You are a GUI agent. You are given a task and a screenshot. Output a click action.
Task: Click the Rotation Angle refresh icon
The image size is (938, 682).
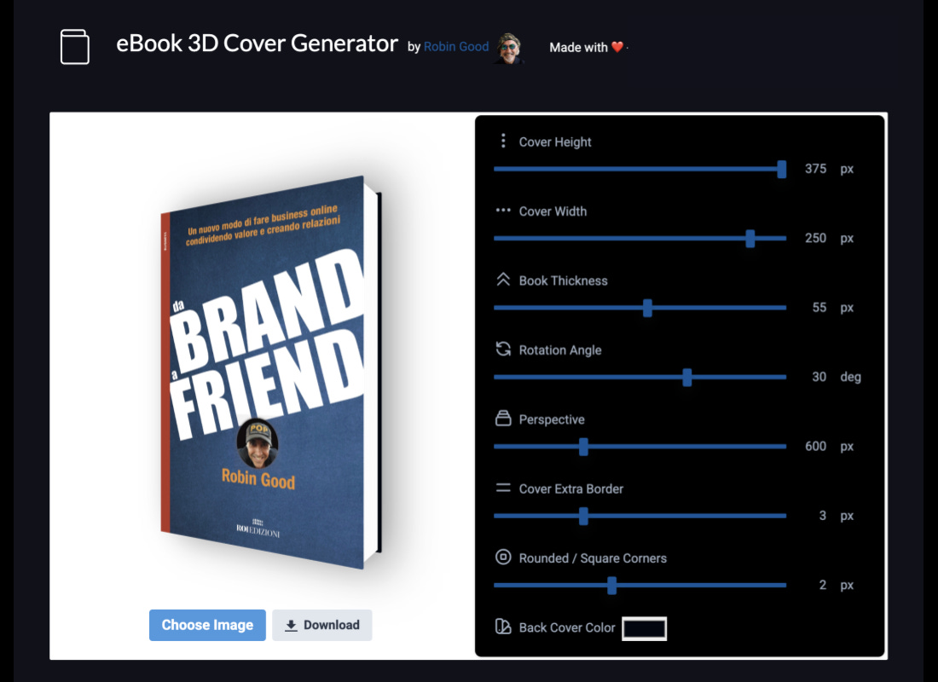click(503, 349)
